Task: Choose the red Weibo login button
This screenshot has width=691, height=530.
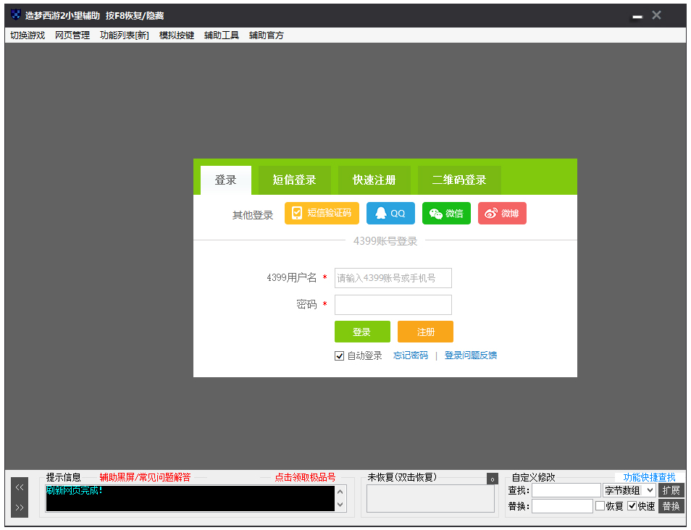Action: tap(502, 214)
